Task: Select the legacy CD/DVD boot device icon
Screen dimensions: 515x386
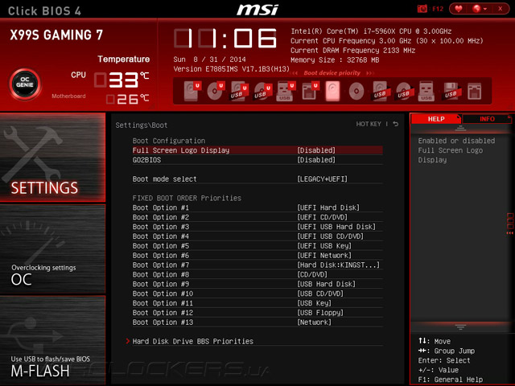Action: pyautogui.click(x=356, y=91)
